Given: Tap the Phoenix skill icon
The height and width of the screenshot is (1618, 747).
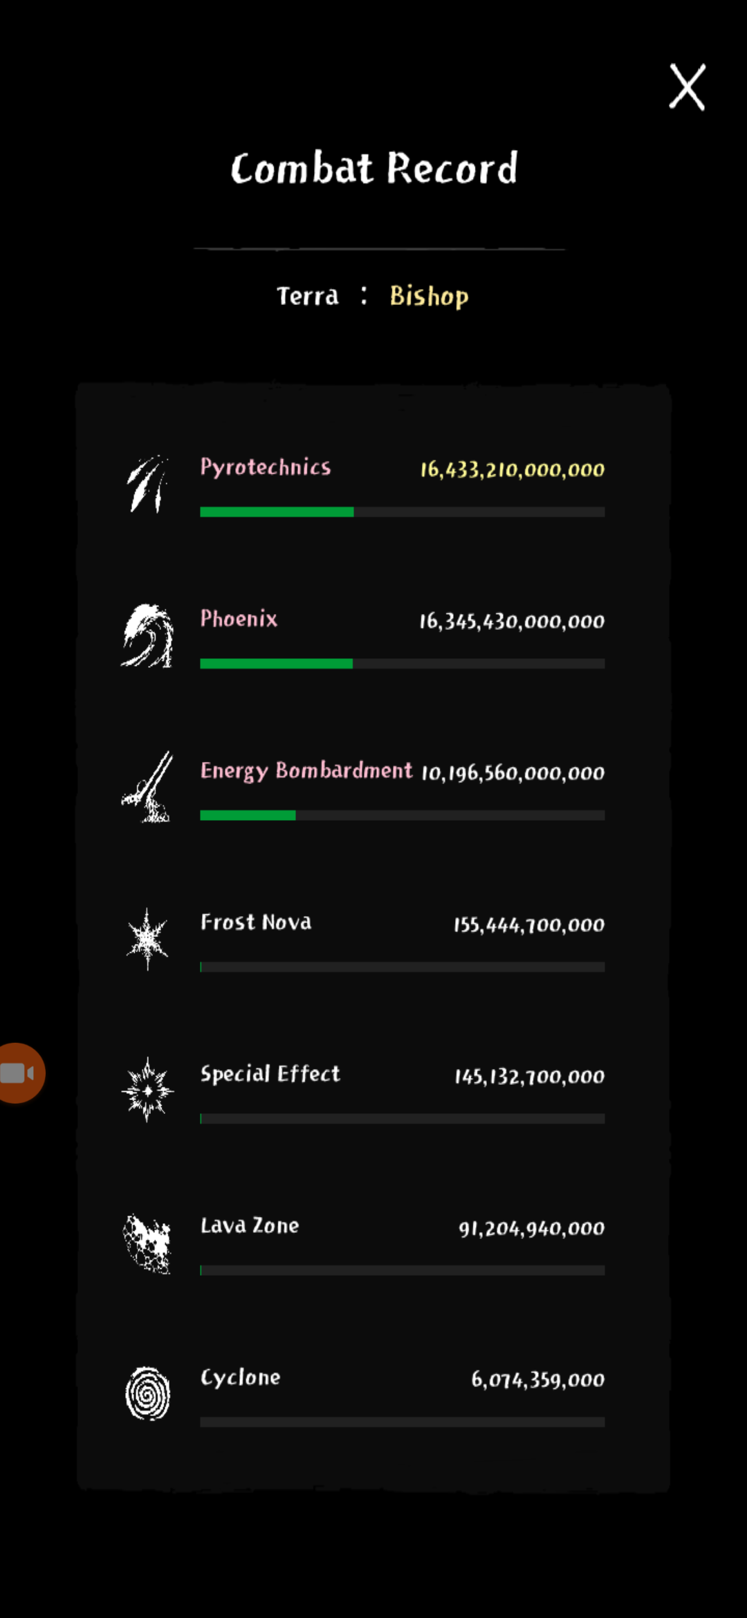Looking at the screenshot, I should [147, 636].
